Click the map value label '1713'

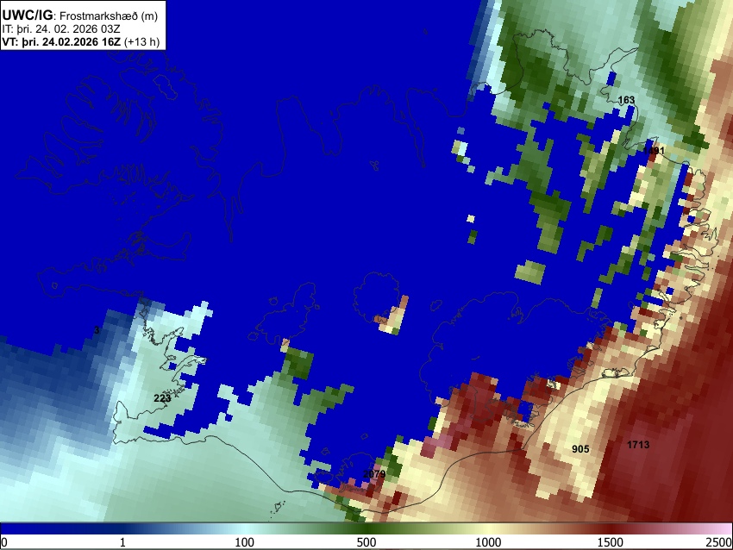coord(638,445)
